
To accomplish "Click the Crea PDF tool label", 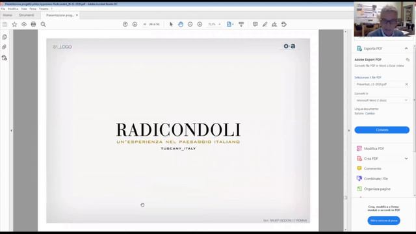I will (x=371, y=159).
